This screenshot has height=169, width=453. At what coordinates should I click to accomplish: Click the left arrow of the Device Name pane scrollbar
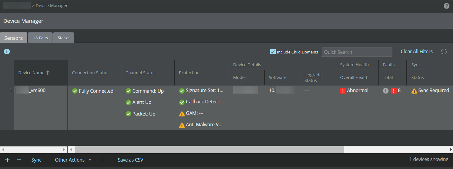point(3,149)
